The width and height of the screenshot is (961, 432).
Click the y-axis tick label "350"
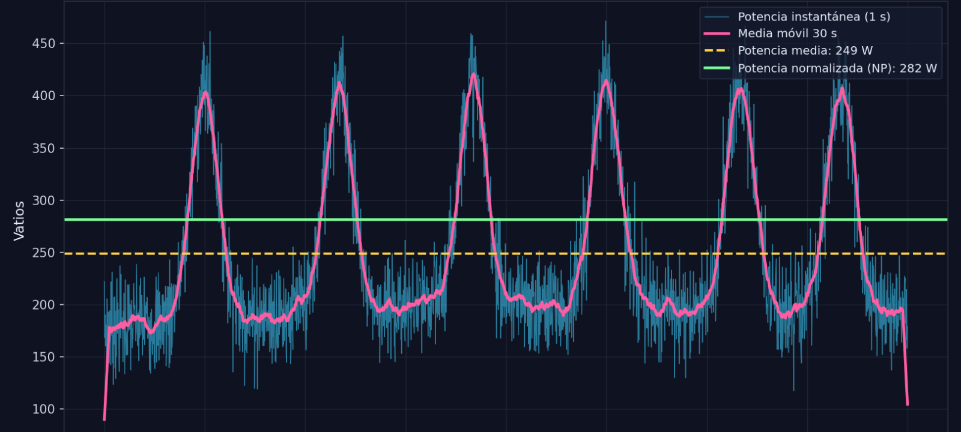[x=44, y=148]
